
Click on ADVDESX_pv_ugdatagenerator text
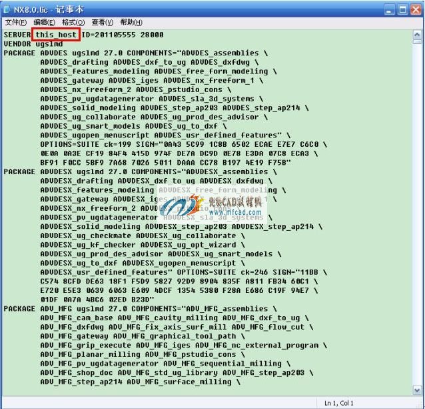click(x=99, y=218)
